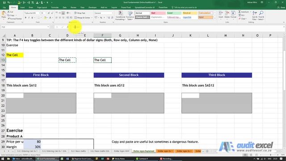Screen dimensions: 286x161
Task: Switch to the Formulas tab
Action: [55, 8]
